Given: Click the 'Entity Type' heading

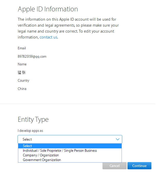Looking at the screenshot, I should (x=33, y=119).
